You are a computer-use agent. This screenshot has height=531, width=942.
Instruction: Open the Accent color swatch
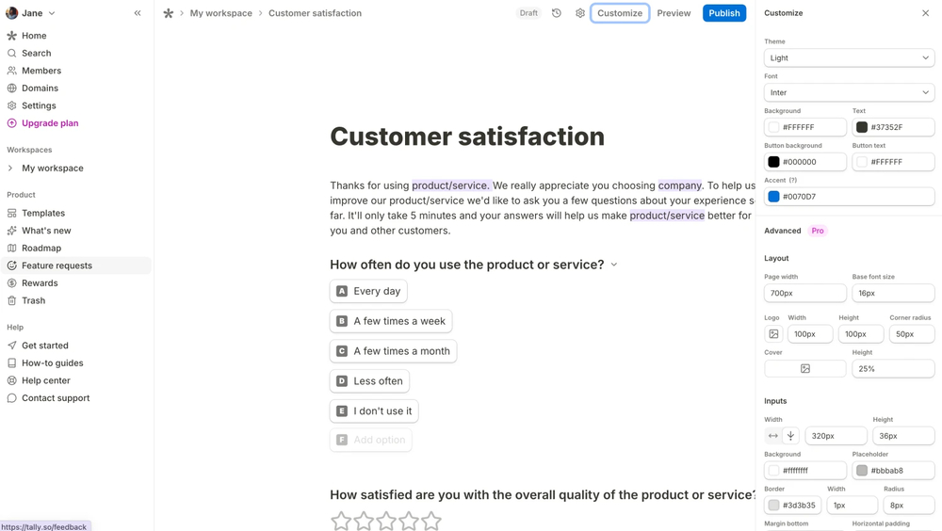click(773, 197)
